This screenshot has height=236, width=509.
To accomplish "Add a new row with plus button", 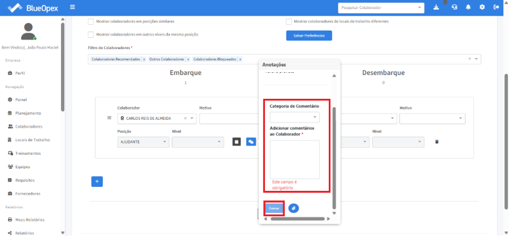I will click(97, 181).
